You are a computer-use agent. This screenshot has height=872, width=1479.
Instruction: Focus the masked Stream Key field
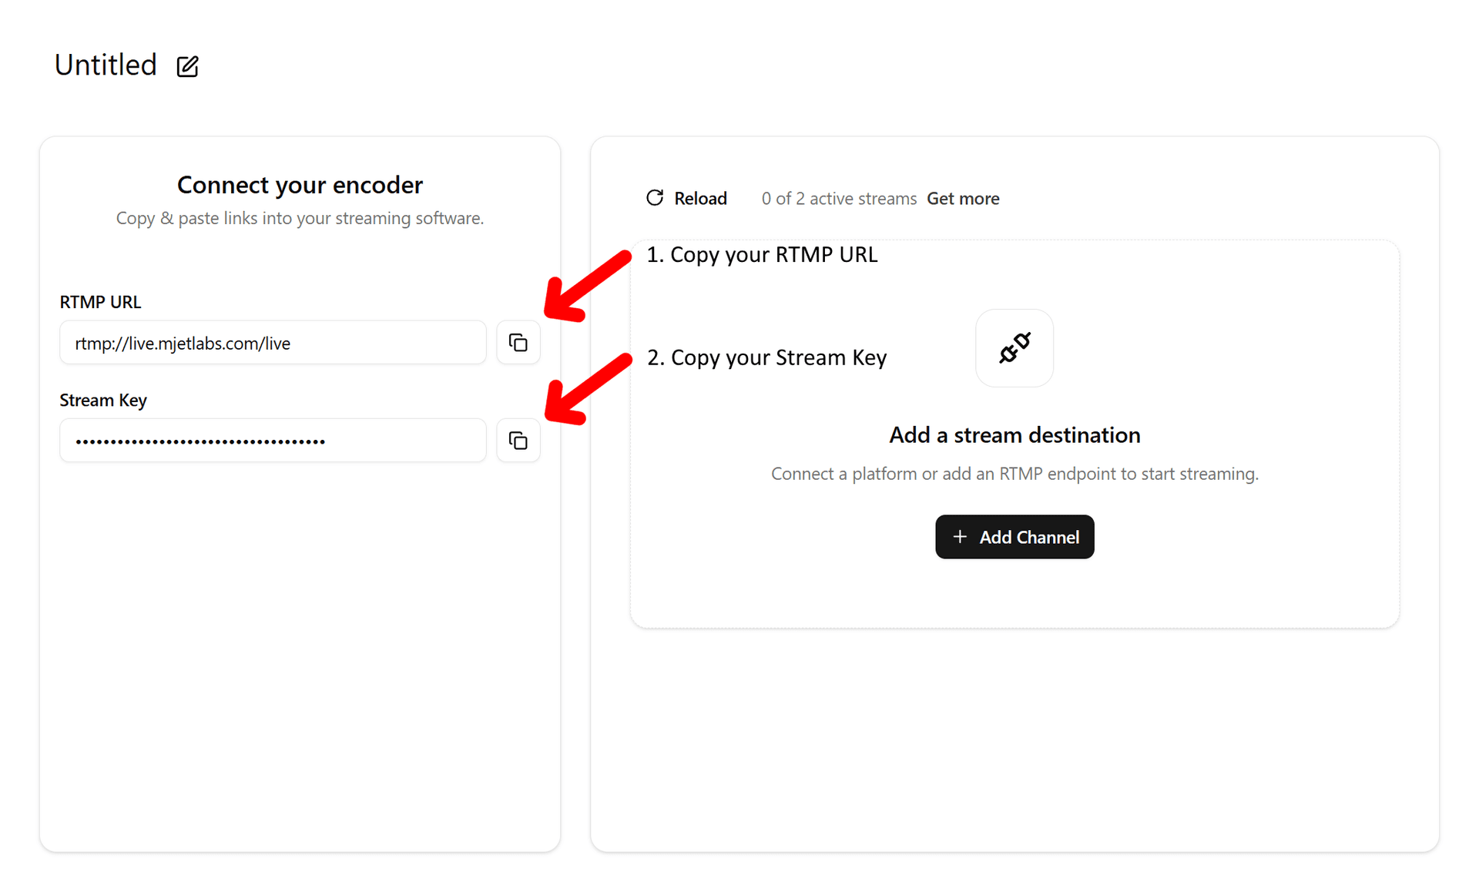pos(273,441)
